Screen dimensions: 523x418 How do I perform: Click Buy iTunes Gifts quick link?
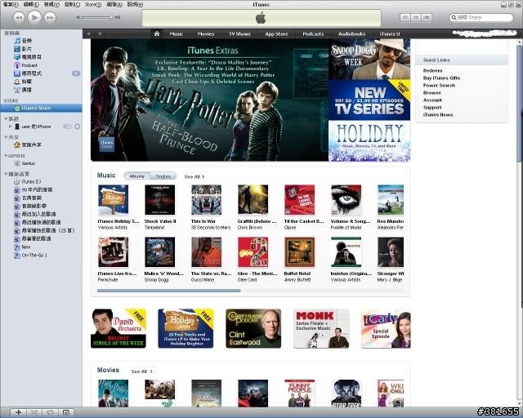click(x=441, y=78)
